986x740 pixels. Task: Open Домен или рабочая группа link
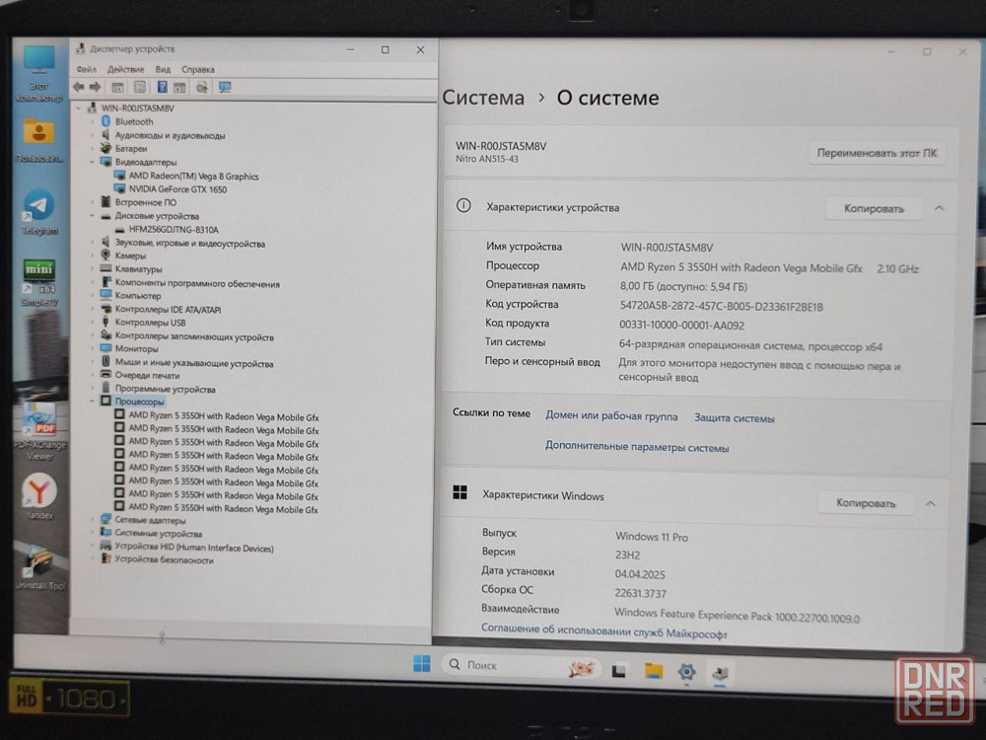611,416
